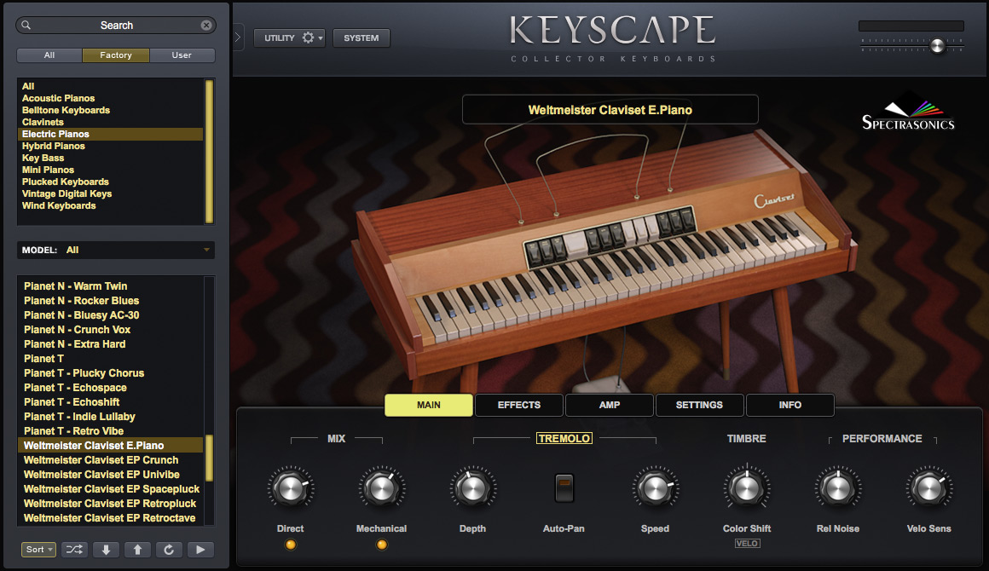Click the previous patch up arrow
Screen dimensions: 989x571
click(137, 550)
